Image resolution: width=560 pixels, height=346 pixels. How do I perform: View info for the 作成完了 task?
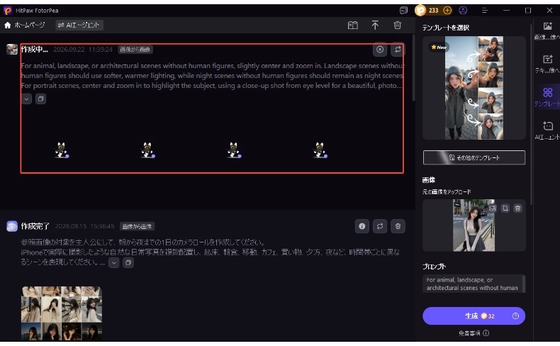362,226
